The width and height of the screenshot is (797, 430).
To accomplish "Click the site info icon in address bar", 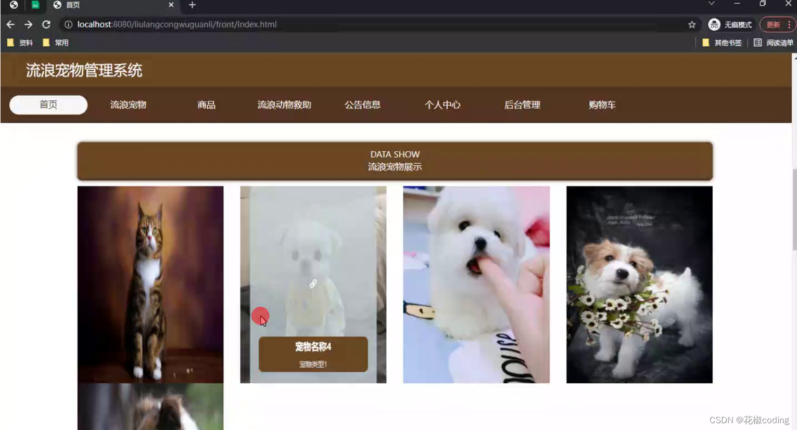I will coord(68,24).
